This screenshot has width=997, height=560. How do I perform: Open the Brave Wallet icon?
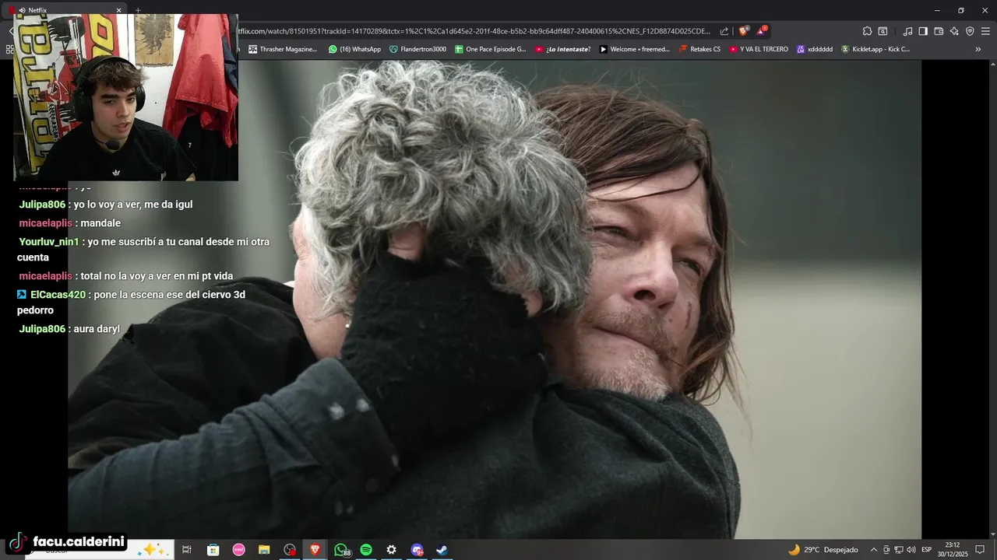[x=939, y=31]
